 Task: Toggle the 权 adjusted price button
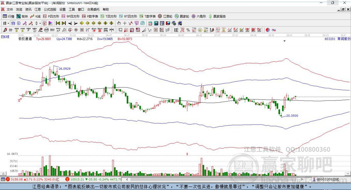pos(45,23)
